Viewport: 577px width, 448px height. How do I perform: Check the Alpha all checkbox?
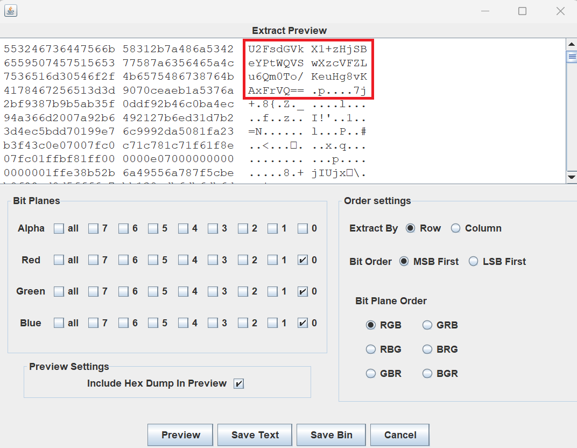pos(59,229)
